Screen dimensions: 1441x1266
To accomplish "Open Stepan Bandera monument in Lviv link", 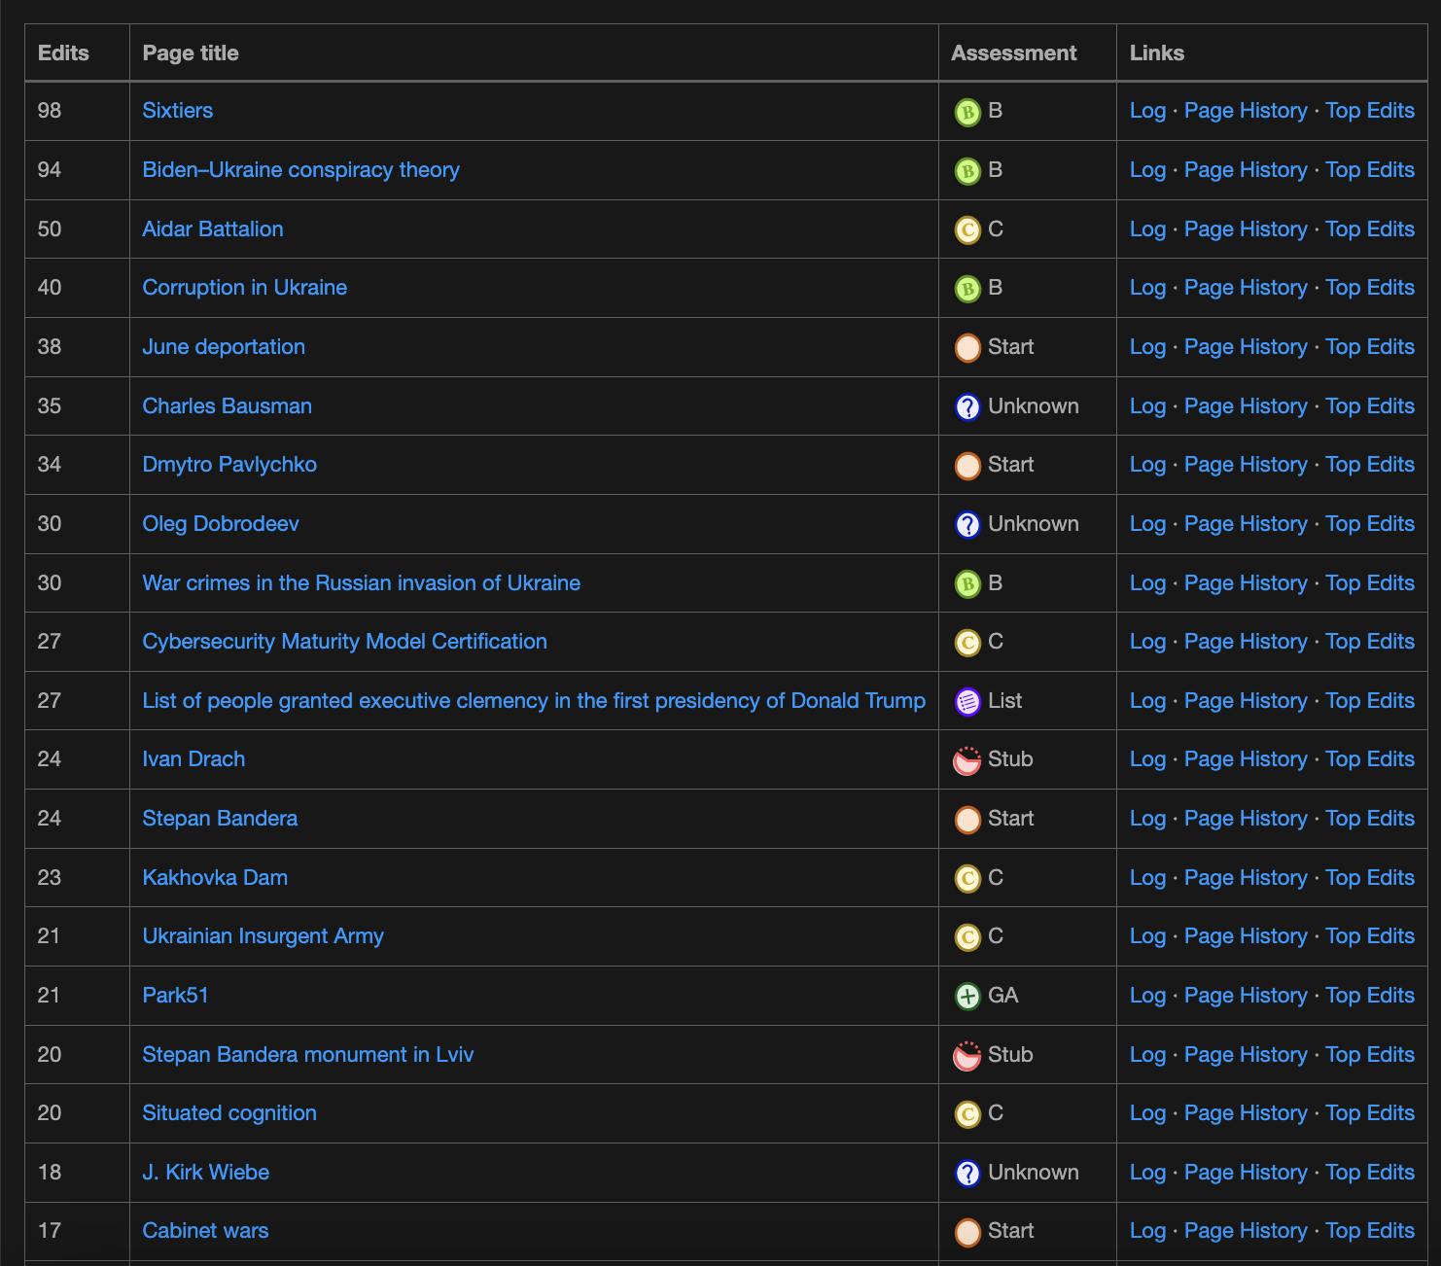I will [x=307, y=1055].
